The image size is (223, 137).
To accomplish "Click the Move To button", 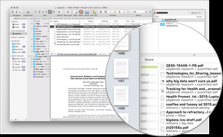I will point(197,13).
